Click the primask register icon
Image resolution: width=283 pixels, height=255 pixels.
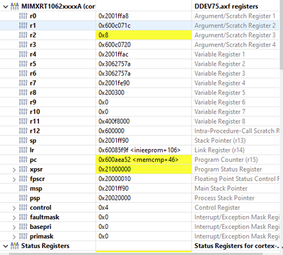[x=23, y=236]
